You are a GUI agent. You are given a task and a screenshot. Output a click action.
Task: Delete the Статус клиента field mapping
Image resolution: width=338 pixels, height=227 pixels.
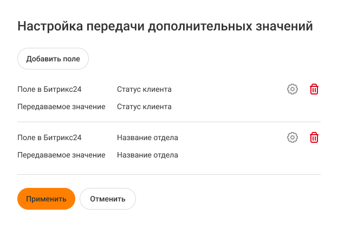point(314,90)
